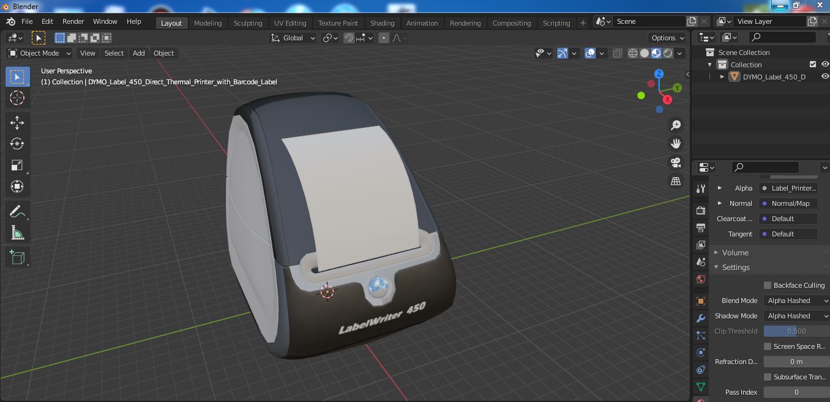Viewport: 830px width, 402px height.
Task: Click the viewport zoom magnifier icon
Action: click(676, 125)
